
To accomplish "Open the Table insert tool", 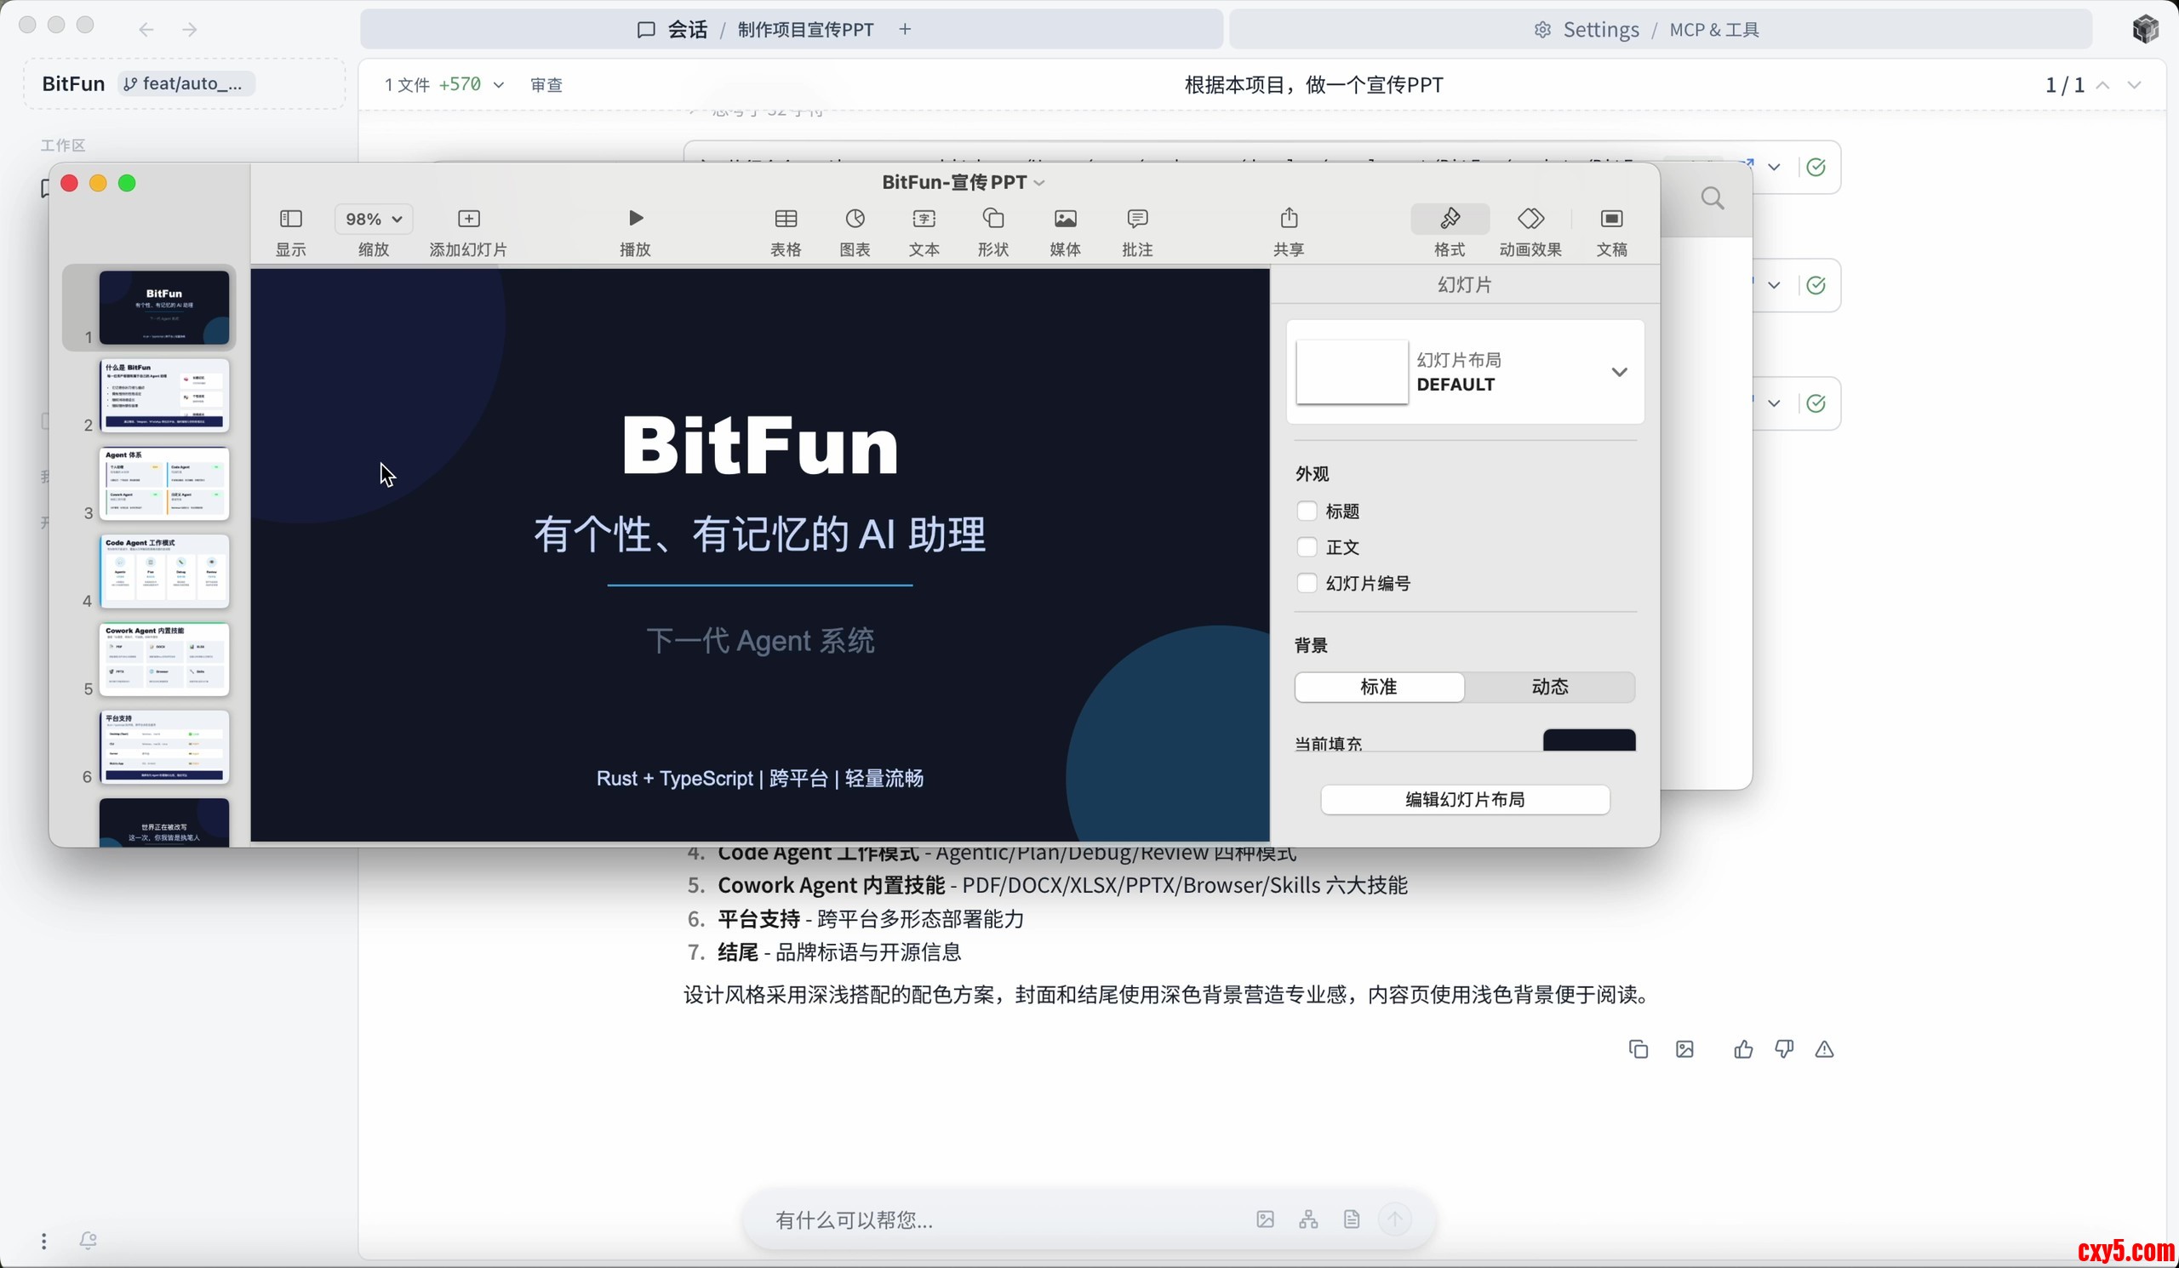I will point(785,218).
